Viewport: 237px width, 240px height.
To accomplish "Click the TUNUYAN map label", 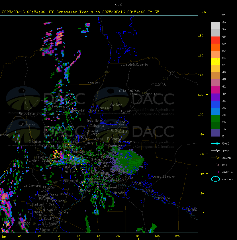I will click(x=60, y=222).
